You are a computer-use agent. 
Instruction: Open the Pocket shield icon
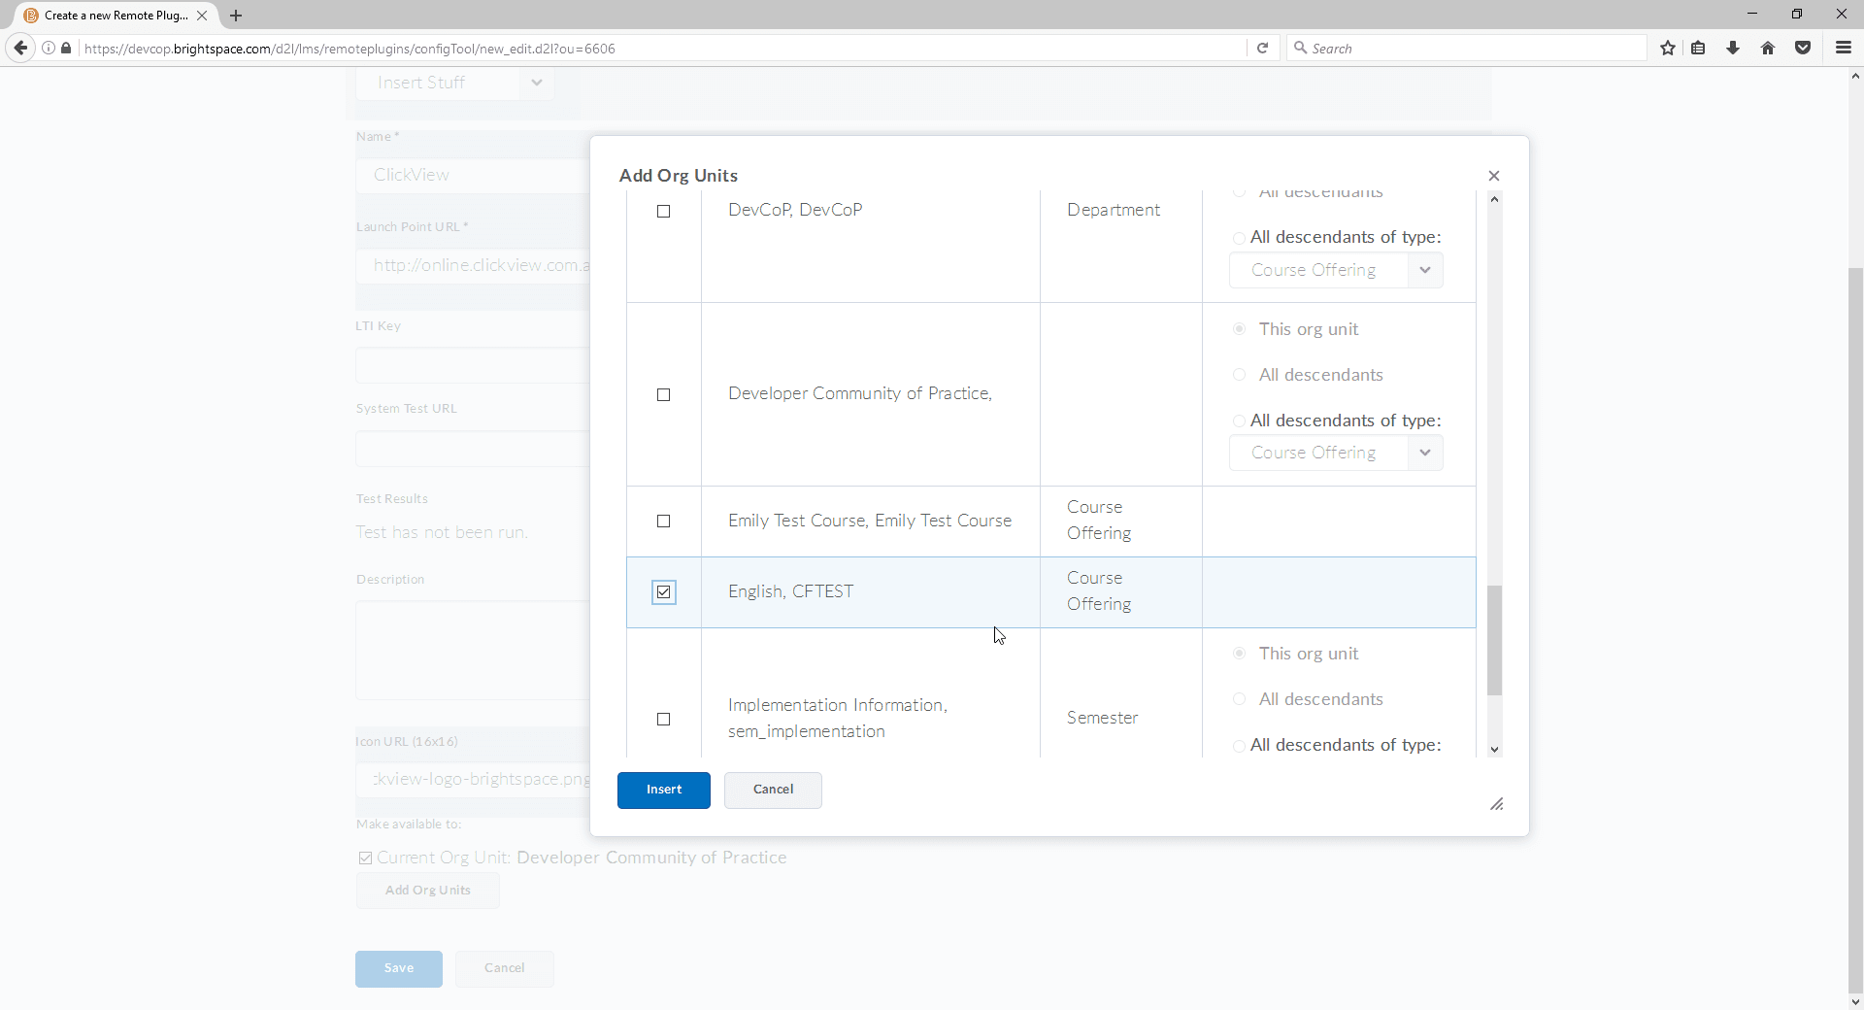[1803, 48]
